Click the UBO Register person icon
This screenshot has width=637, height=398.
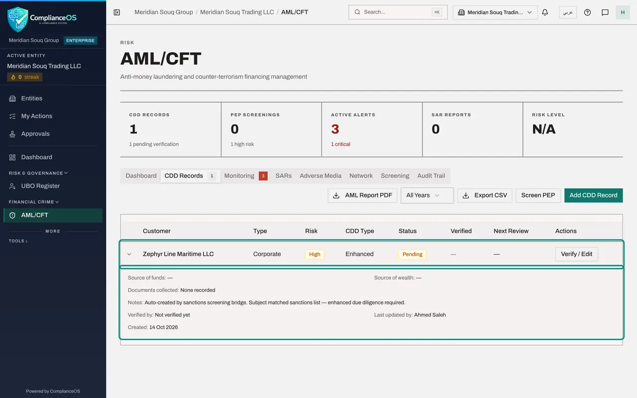coord(12,186)
